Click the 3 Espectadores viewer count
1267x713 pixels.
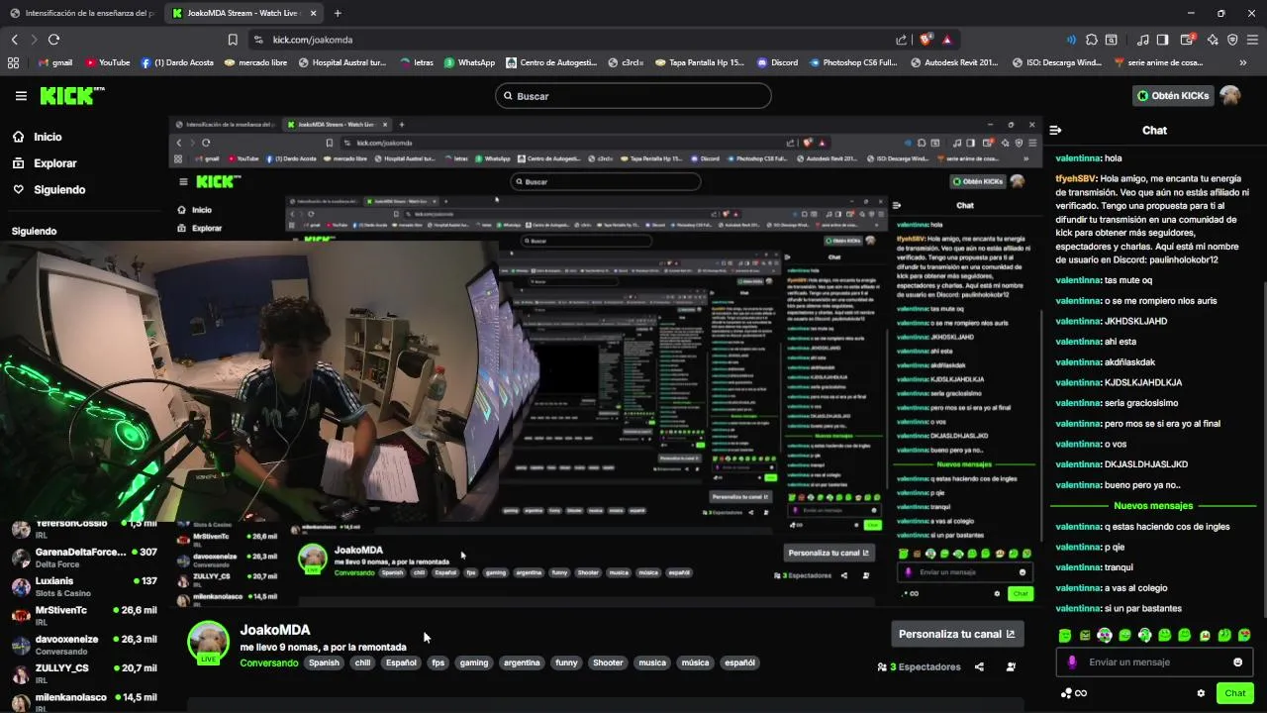(x=919, y=667)
